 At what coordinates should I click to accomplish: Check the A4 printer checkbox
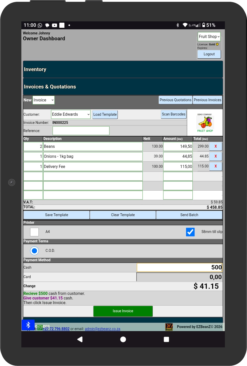[34, 232]
